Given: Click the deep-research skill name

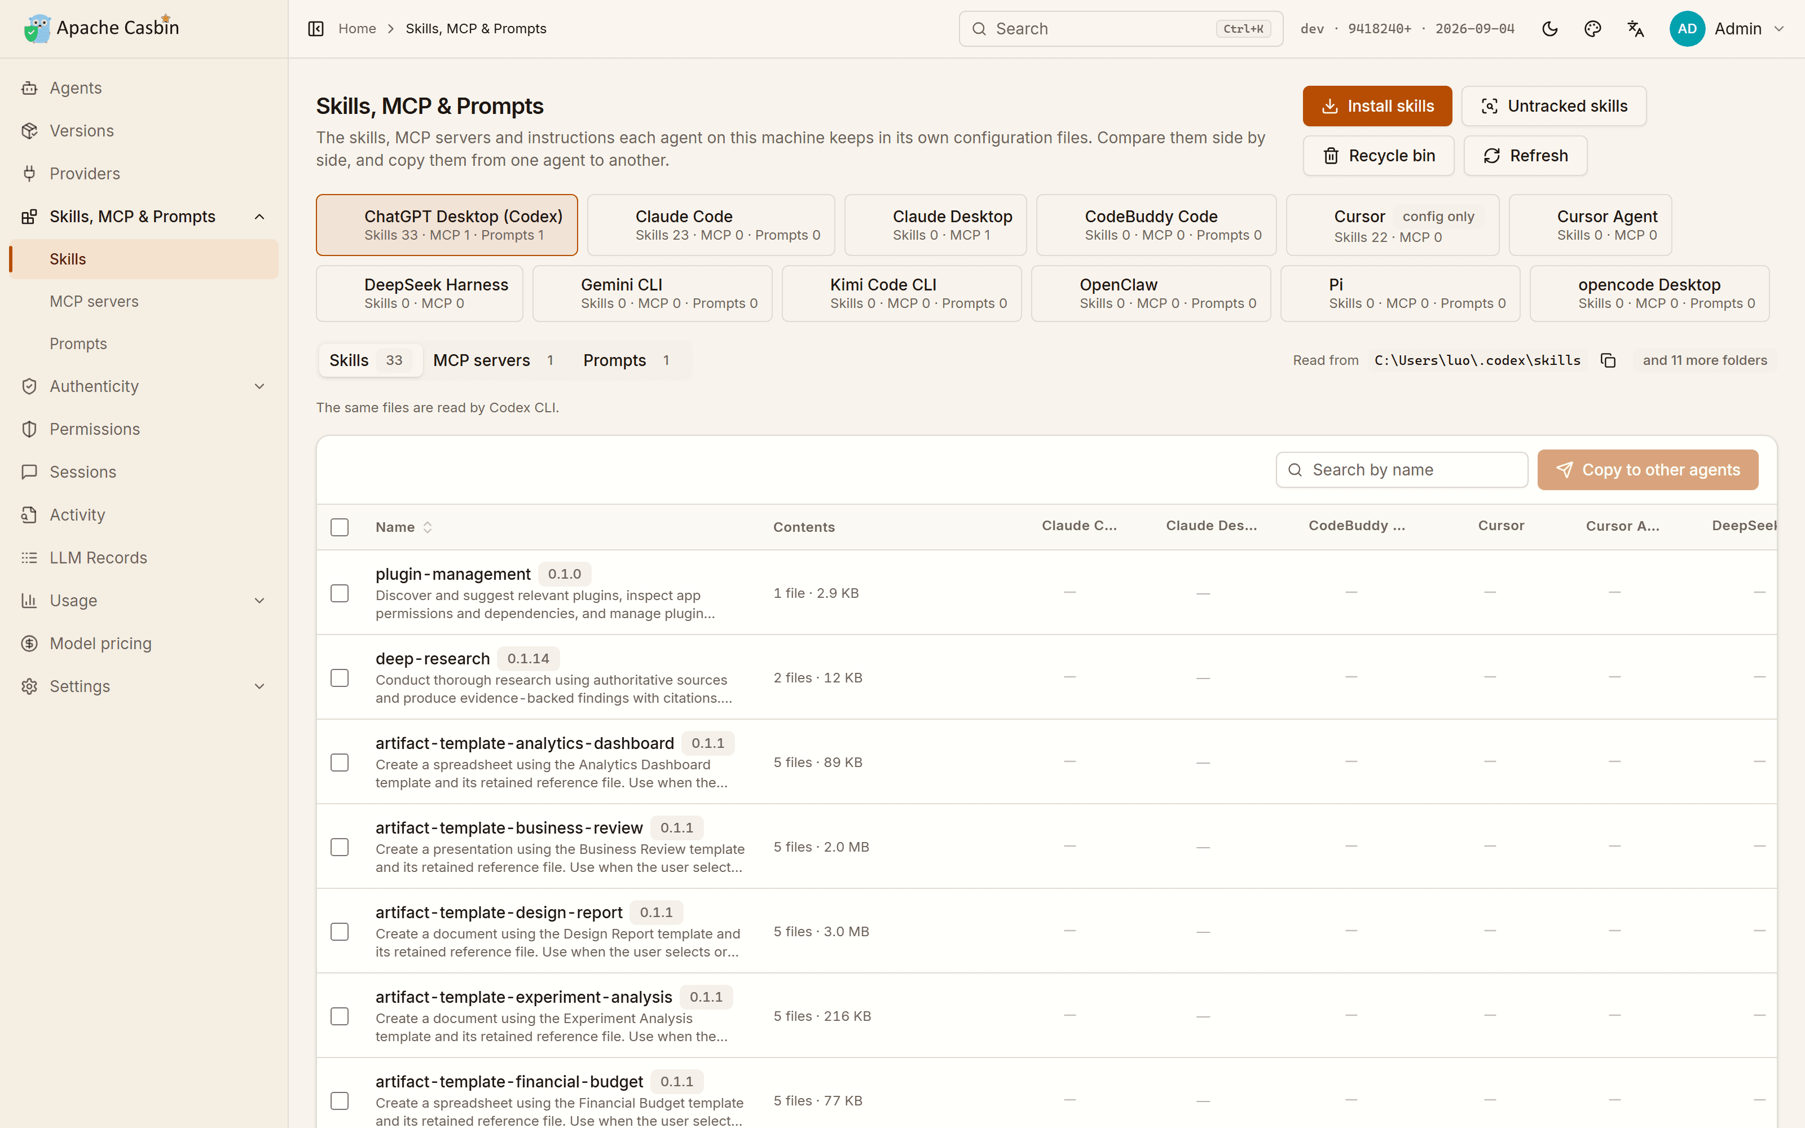Looking at the screenshot, I should 433,659.
